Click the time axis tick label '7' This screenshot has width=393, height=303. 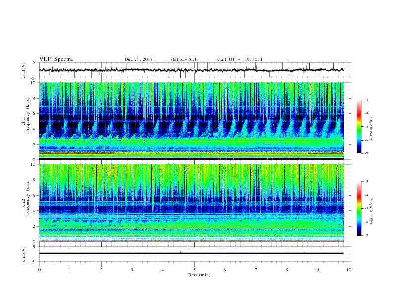256,270
